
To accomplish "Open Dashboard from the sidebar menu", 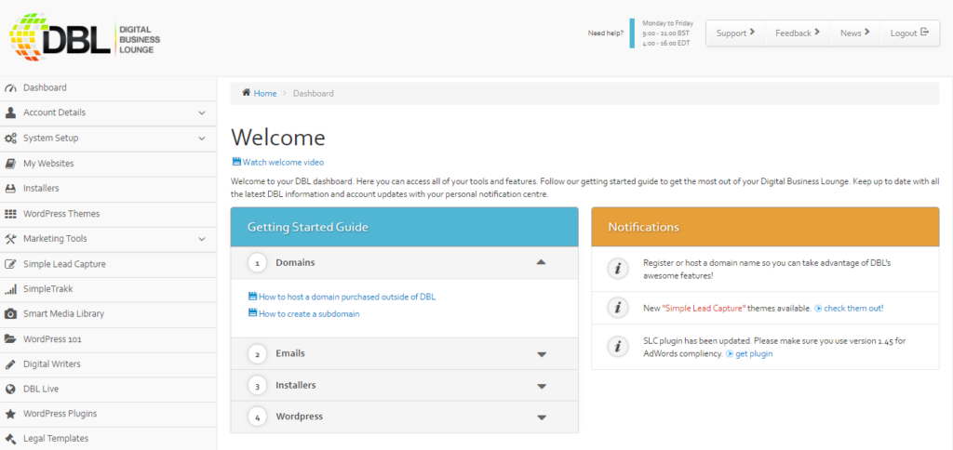I will [108, 88].
